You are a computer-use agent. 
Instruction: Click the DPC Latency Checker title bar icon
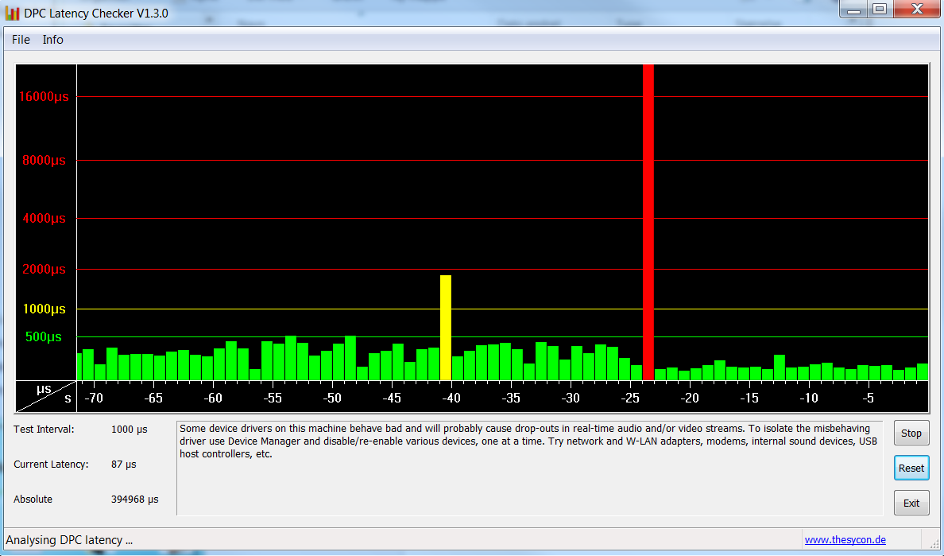pyautogui.click(x=12, y=13)
